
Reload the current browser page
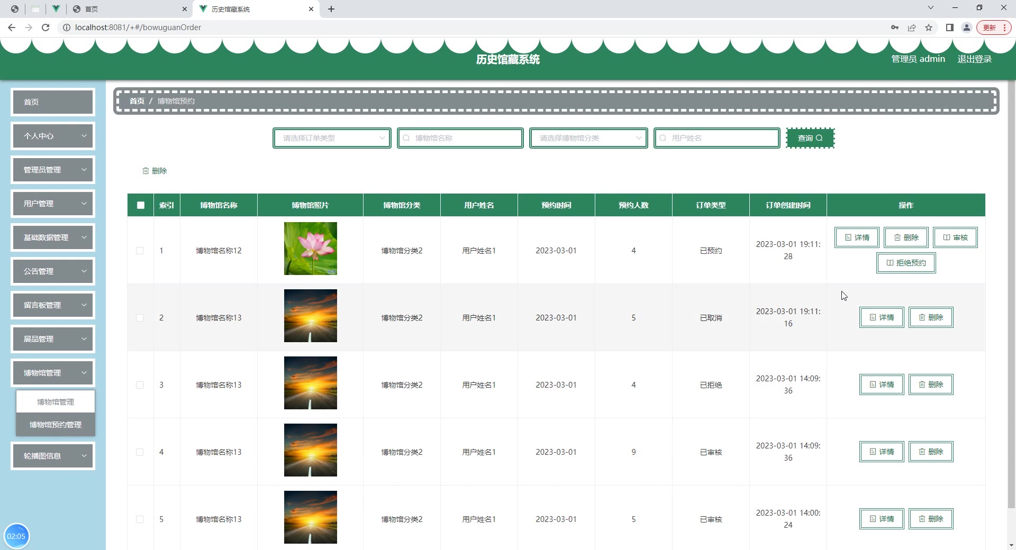tap(46, 27)
